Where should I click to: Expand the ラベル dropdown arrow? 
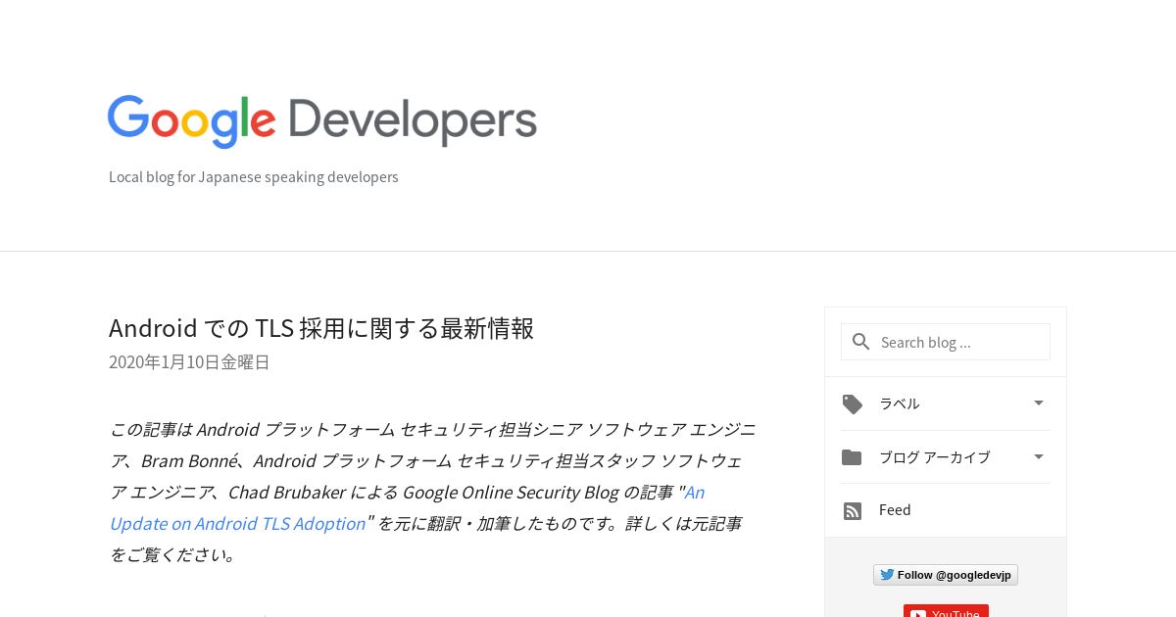point(1039,403)
